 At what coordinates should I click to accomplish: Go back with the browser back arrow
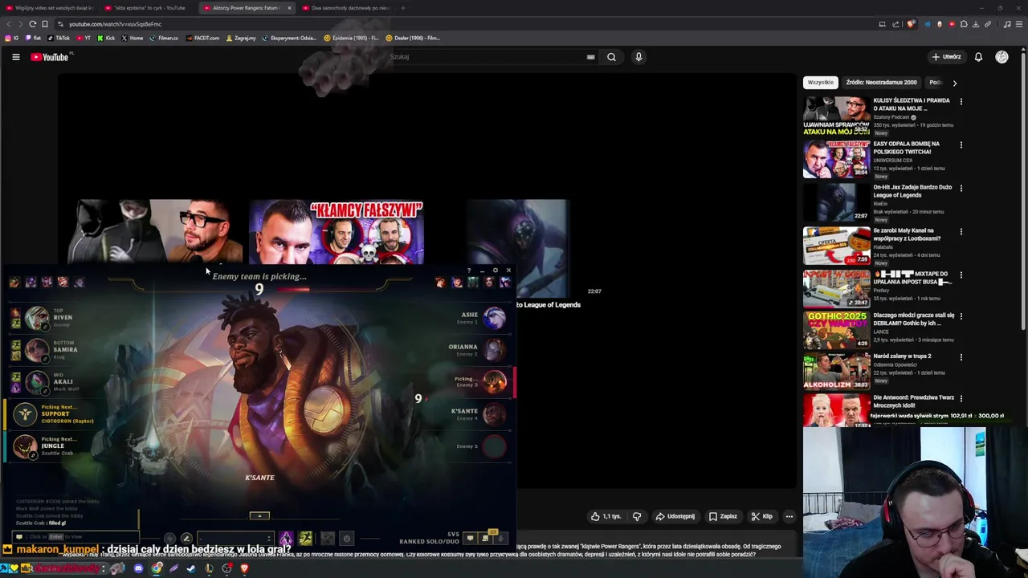9,24
